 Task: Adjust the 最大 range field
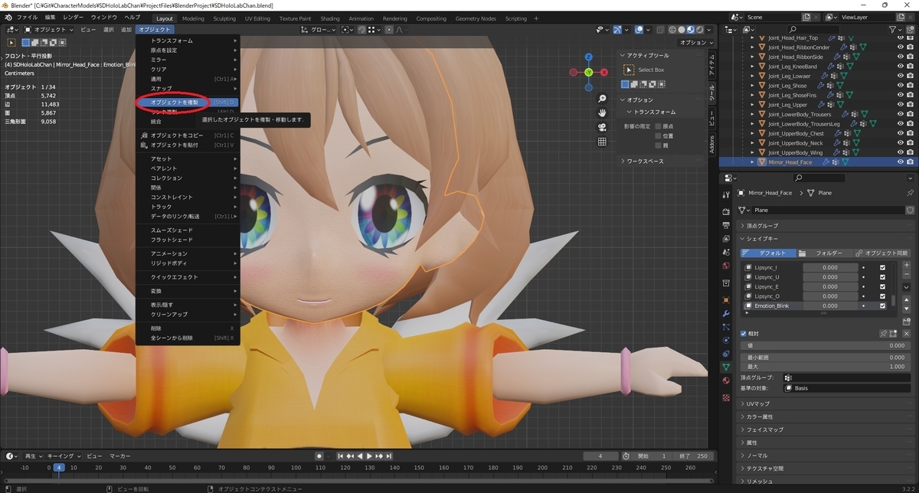(826, 367)
